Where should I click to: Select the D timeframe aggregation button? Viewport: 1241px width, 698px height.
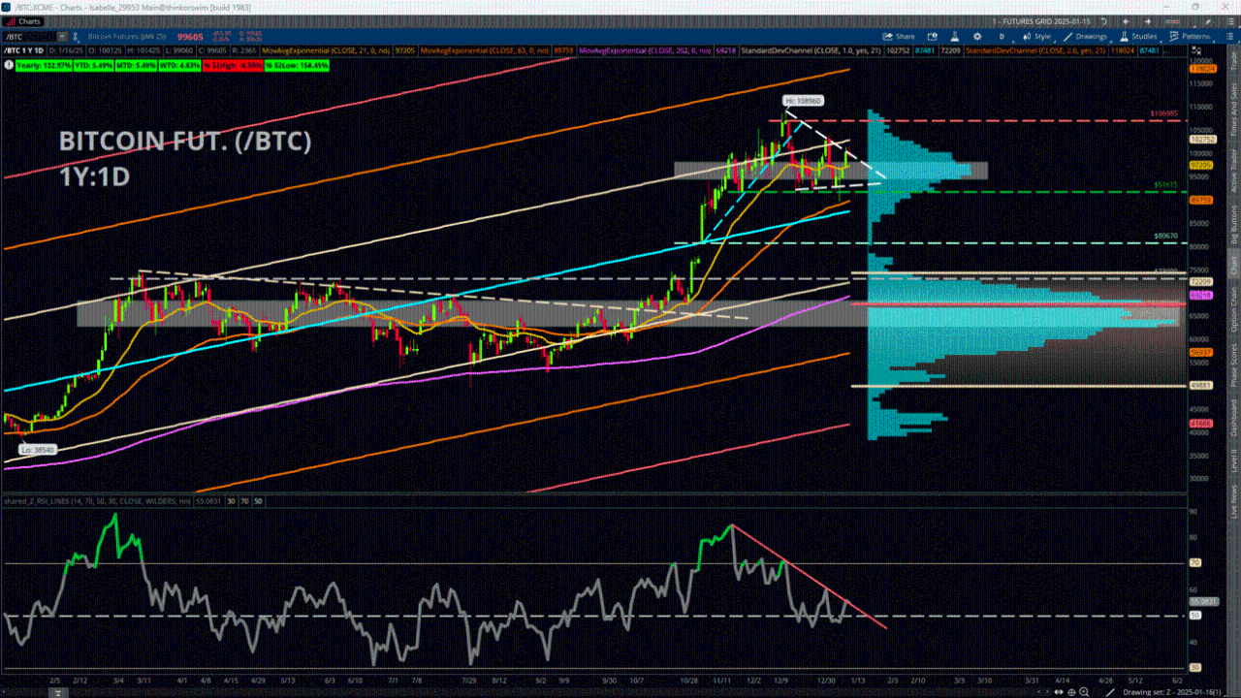pyautogui.click(x=1002, y=36)
